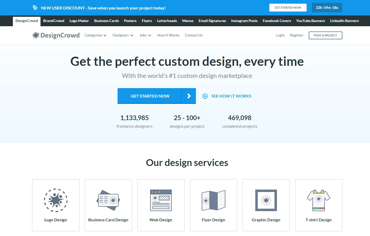Click the Register link

tap(297, 35)
